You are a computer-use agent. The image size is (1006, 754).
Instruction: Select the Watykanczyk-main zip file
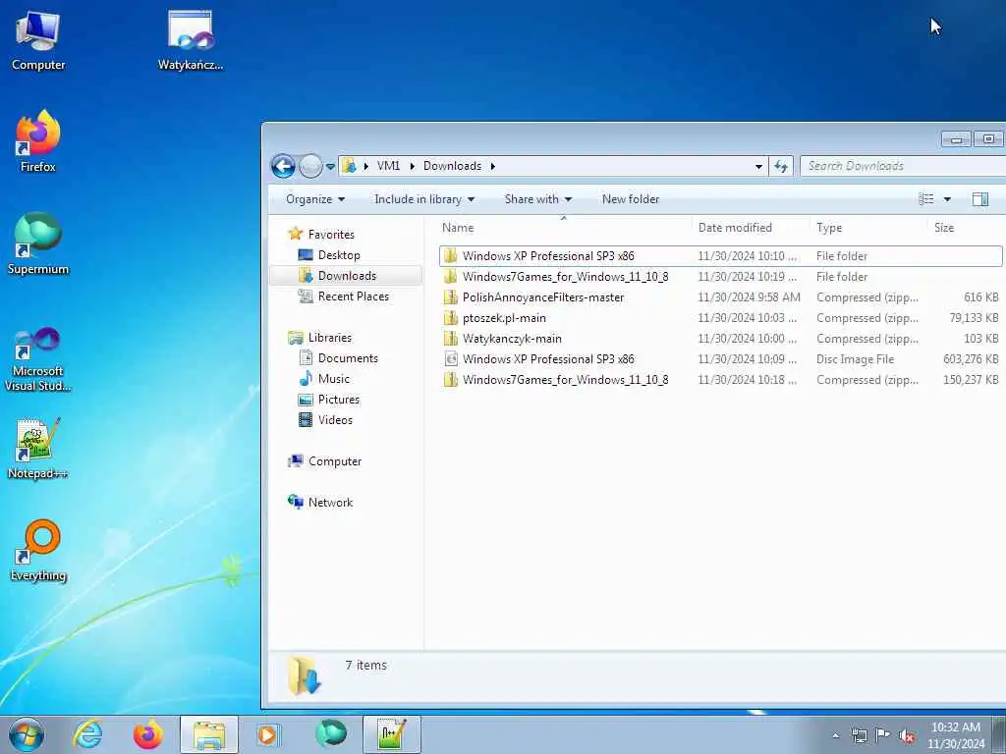[720, 338]
